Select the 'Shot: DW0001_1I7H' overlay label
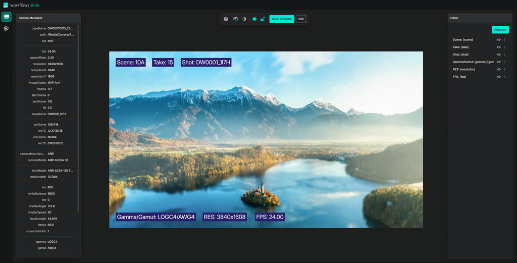The height and width of the screenshot is (263, 517). [206, 62]
